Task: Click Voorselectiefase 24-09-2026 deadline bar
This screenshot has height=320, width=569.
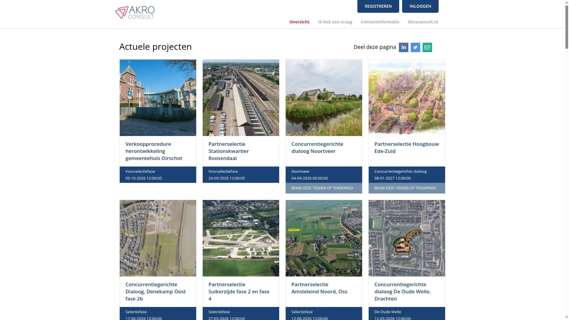Action: (x=241, y=175)
